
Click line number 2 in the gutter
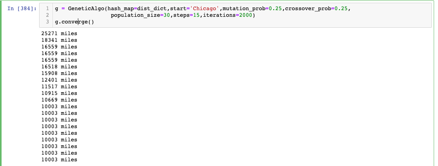(x=47, y=15)
